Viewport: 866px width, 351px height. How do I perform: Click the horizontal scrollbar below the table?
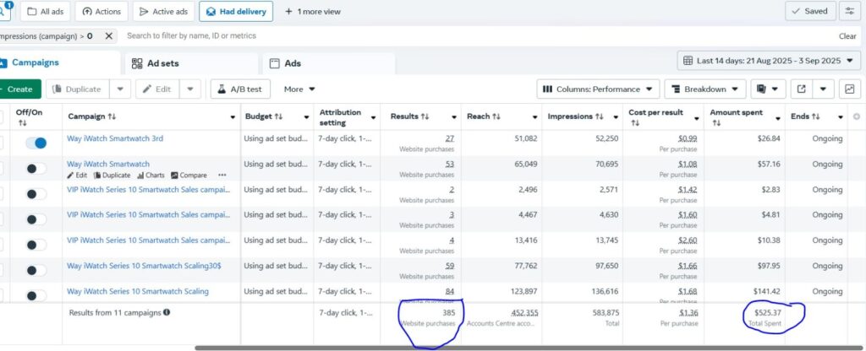[x=507, y=348]
